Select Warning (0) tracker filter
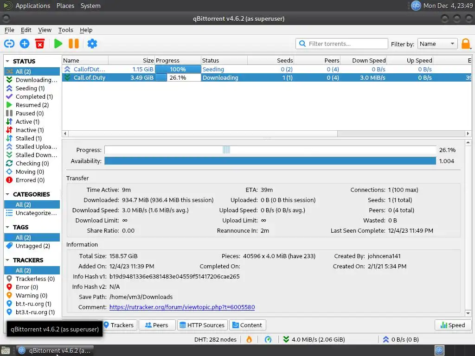475x356 pixels. click(32, 295)
